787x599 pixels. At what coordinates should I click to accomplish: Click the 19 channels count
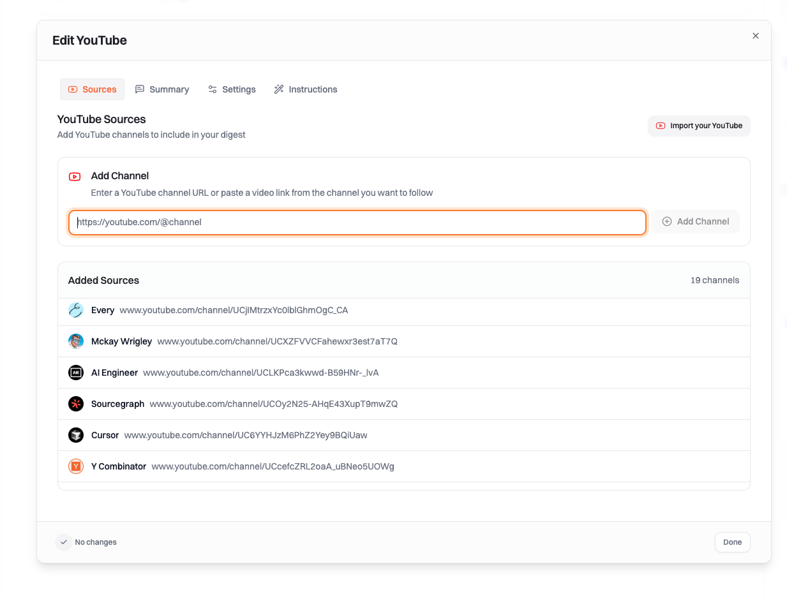click(x=715, y=280)
